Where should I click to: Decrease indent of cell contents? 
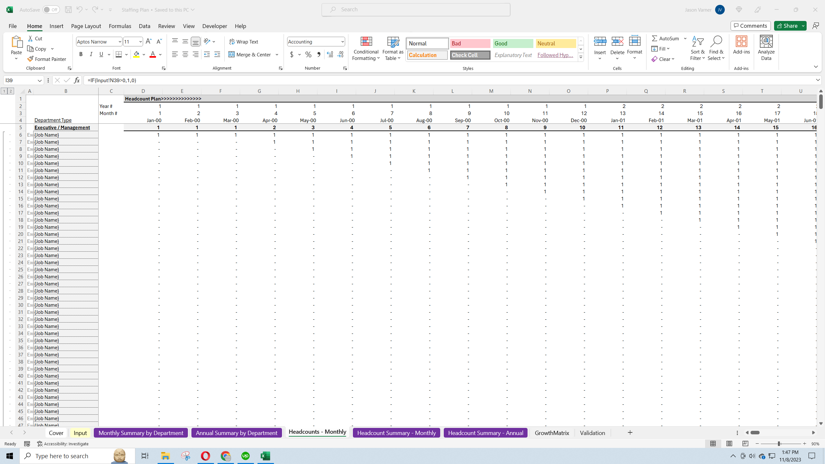(x=207, y=54)
